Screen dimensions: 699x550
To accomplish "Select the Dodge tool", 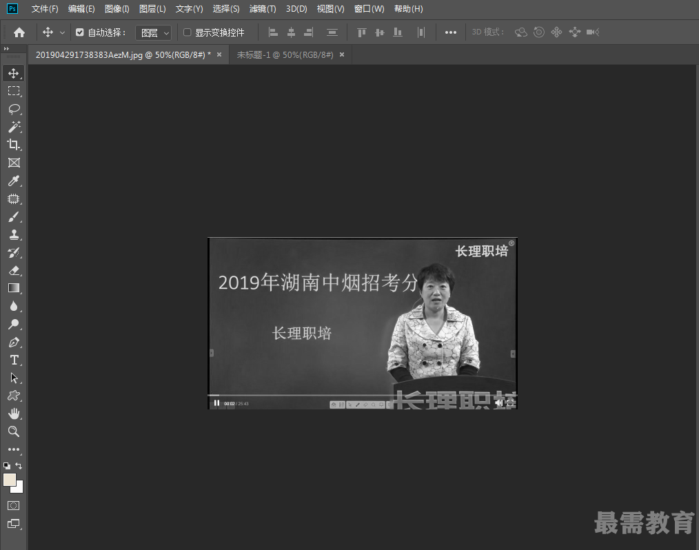I will pyautogui.click(x=14, y=324).
